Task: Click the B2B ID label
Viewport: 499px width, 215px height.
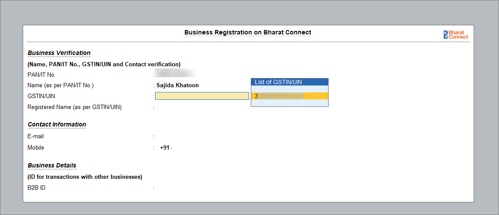Action: (37, 188)
